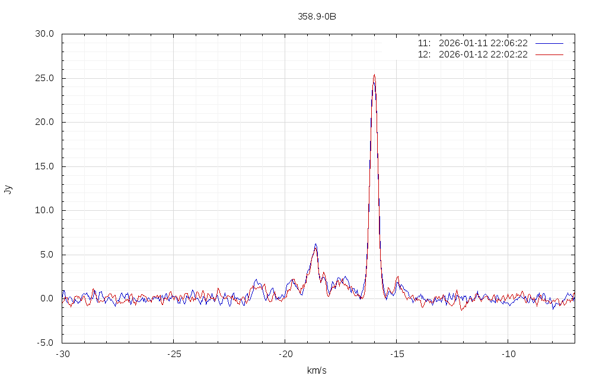Click the small bump right of main peak
593x379 pixels.
pyautogui.click(x=397, y=277)
